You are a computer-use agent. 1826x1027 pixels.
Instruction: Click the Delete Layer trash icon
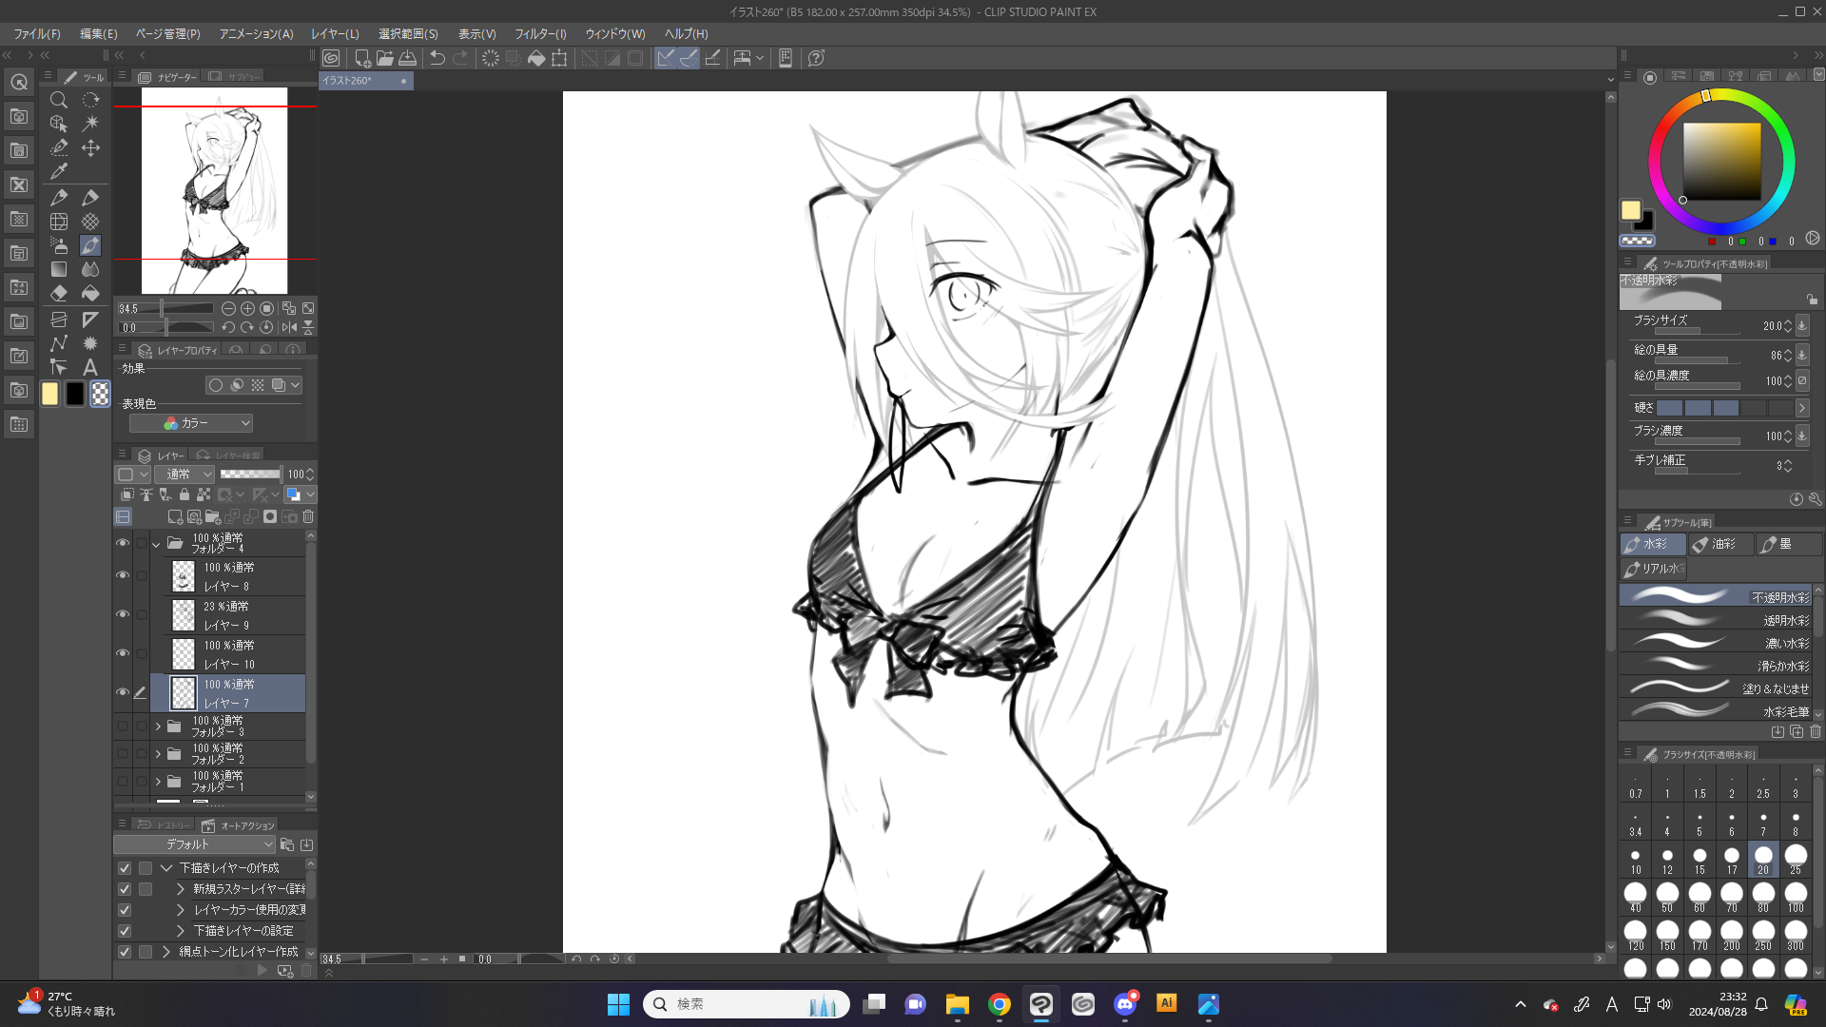pyautogui.click(x=308, y=517)
